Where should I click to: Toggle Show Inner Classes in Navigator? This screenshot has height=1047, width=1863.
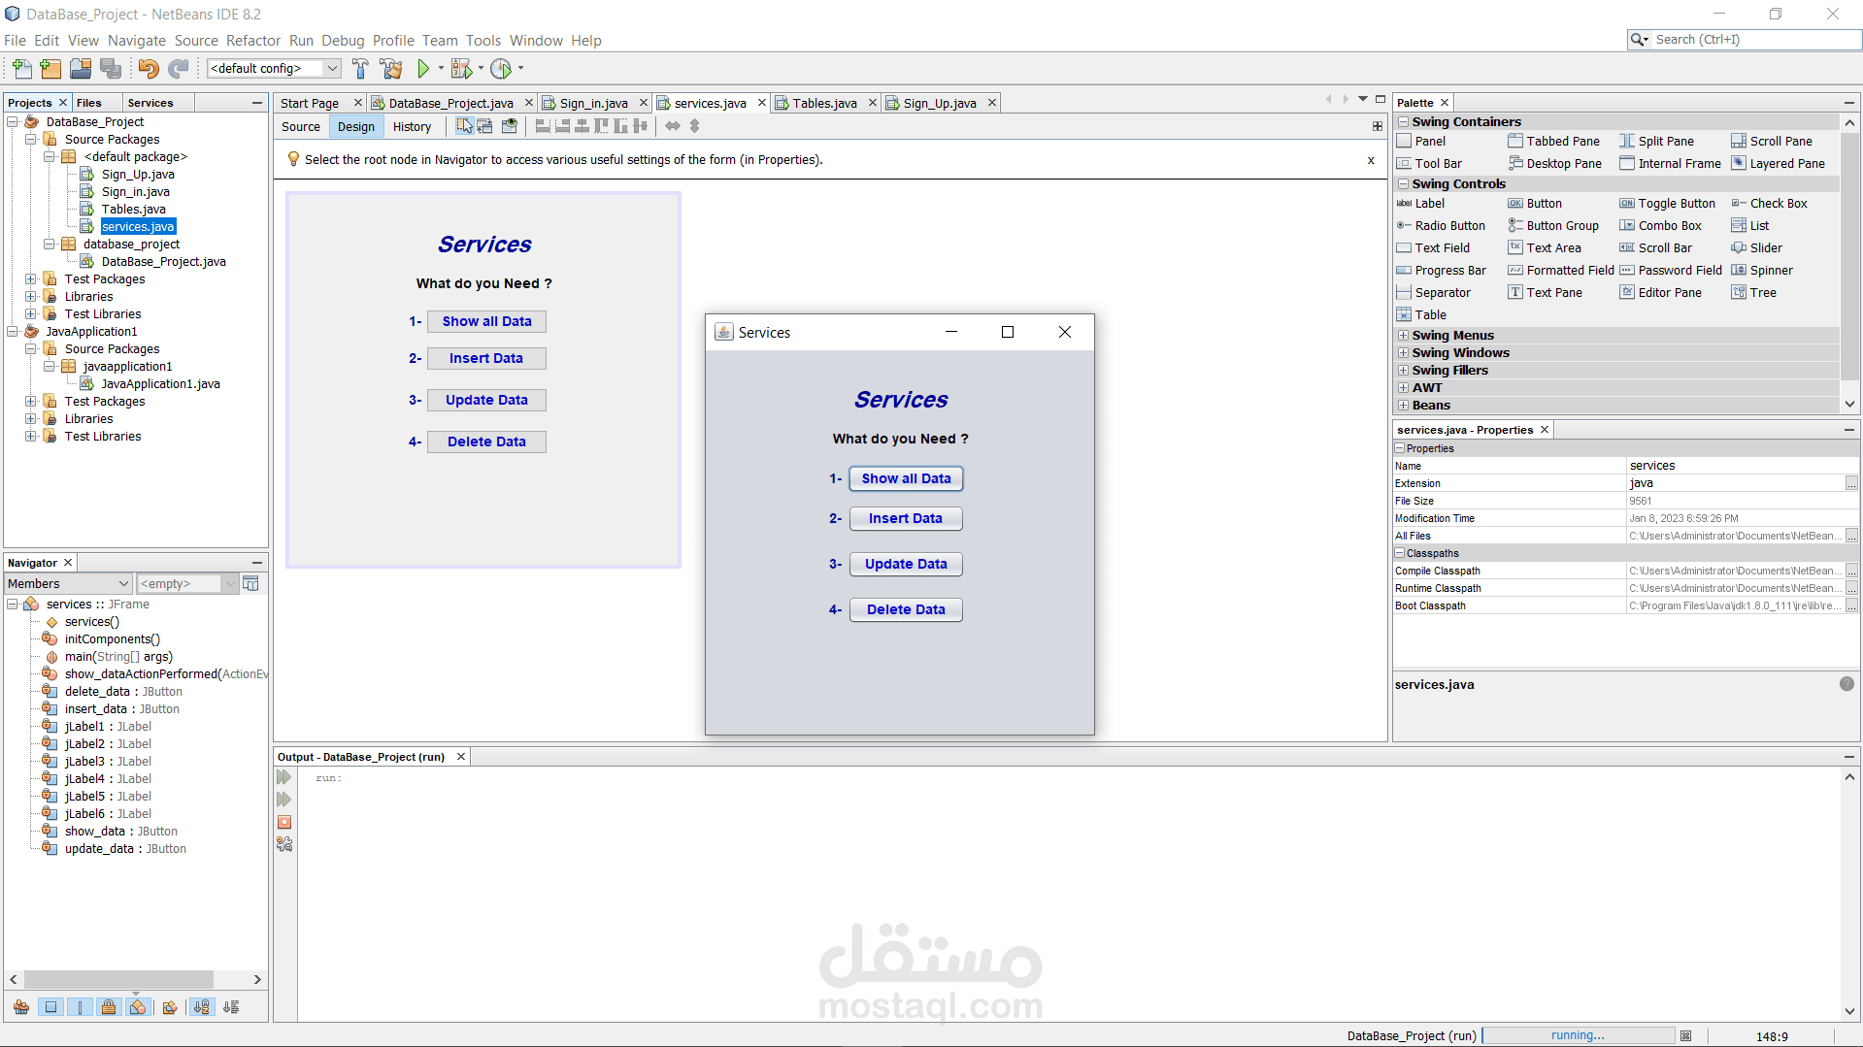point(138,1007)
